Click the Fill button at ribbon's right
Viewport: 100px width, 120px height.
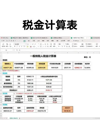(x=97, y=45)
